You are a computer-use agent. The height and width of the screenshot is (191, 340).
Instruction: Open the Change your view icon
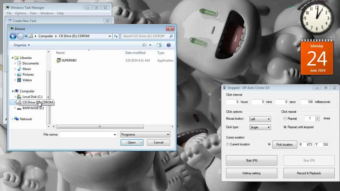[144, 45]
